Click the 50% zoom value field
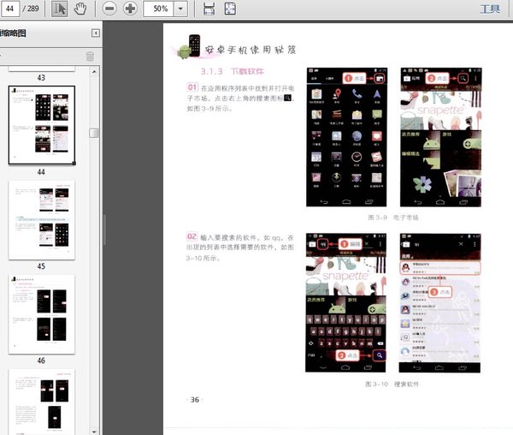The width and height of the screenshot is (513, 435). (x=160, y=9)
